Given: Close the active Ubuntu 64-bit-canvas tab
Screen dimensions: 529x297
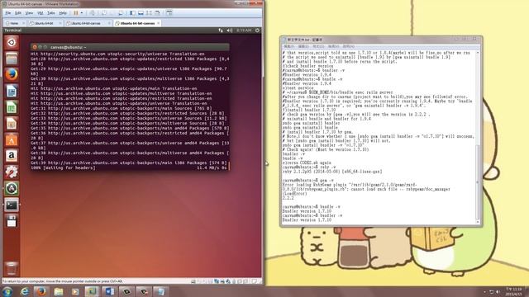Looking at the screenshot, I should pos(159,23).
